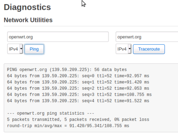The height and width of the screenshot is (138, 178).
Task: Focus the ping host field containing openwrt.org
Action: point(58,37)
